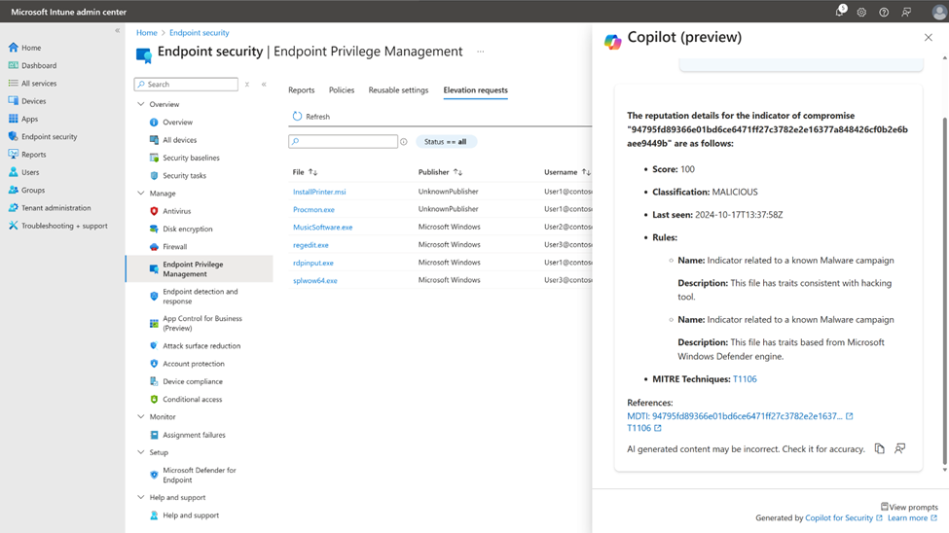Viewport: 949px width, 533px height.
Task: Open splwow64.exe elevation request
Action: (x=314, y=281)
